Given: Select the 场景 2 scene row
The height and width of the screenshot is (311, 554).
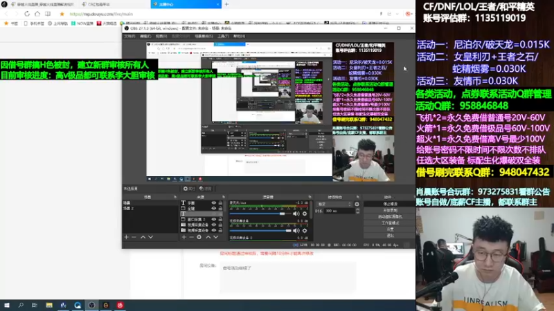Looking at the screenshot, I should pos(150,209).
